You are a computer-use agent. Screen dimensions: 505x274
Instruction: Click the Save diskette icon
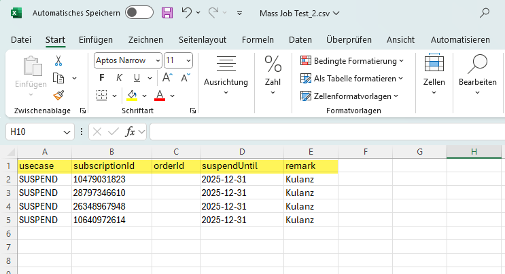167,12
